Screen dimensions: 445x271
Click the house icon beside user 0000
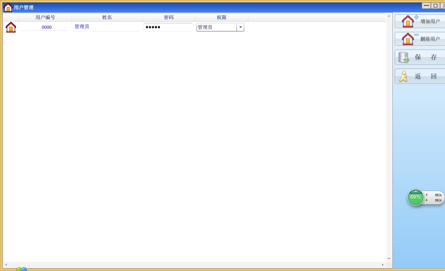[11, 27]
